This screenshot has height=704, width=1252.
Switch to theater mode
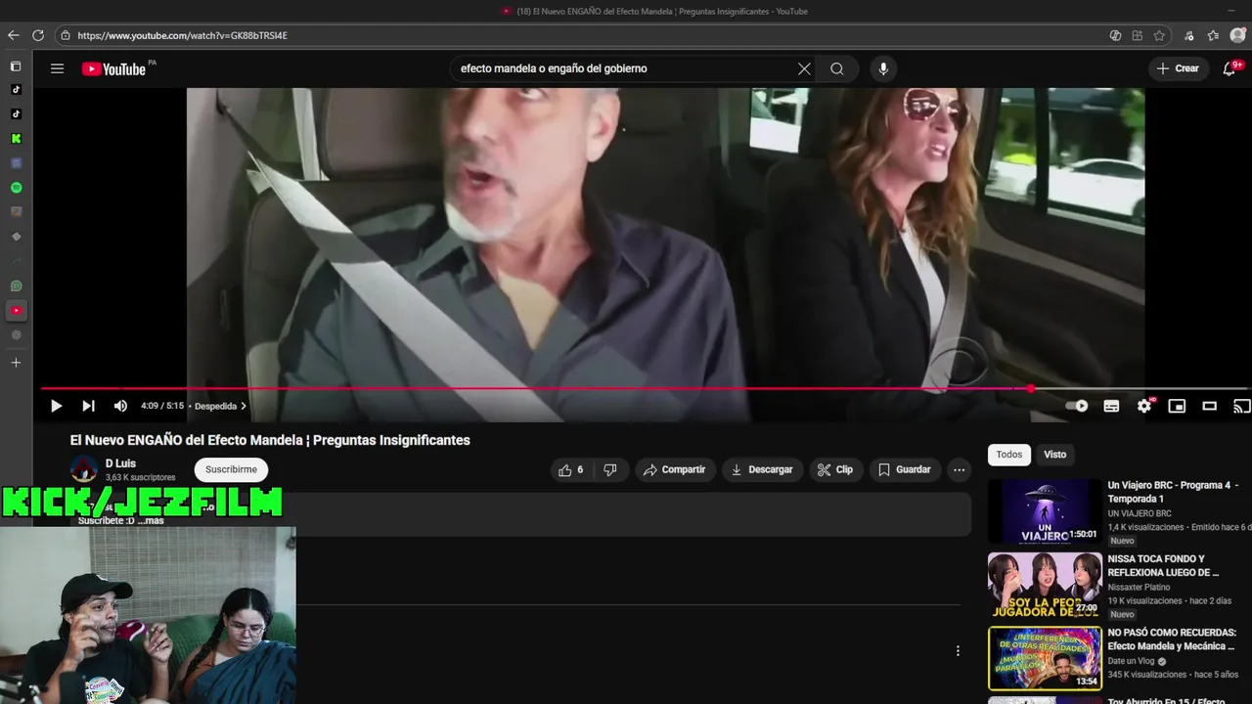click(1210, 406)
